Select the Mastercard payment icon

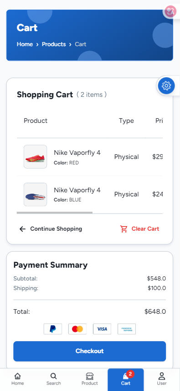click(77, 329)
